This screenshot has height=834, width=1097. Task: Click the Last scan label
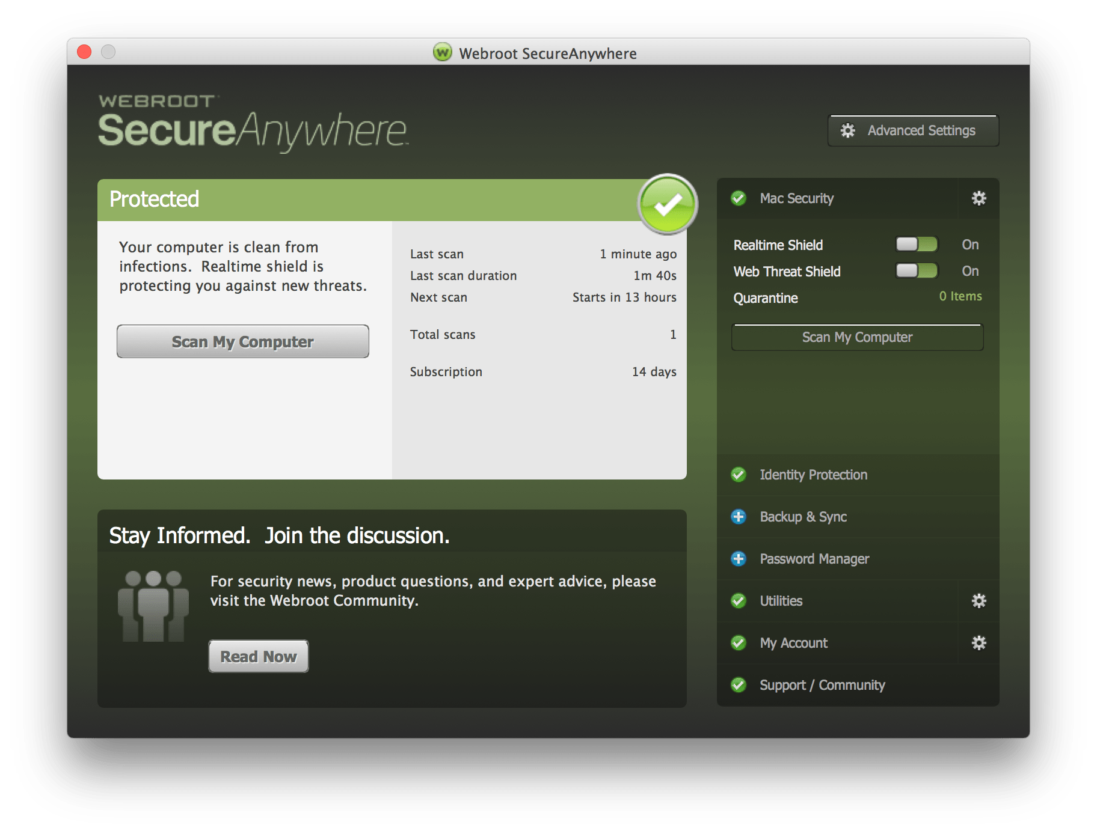(437, 254)
